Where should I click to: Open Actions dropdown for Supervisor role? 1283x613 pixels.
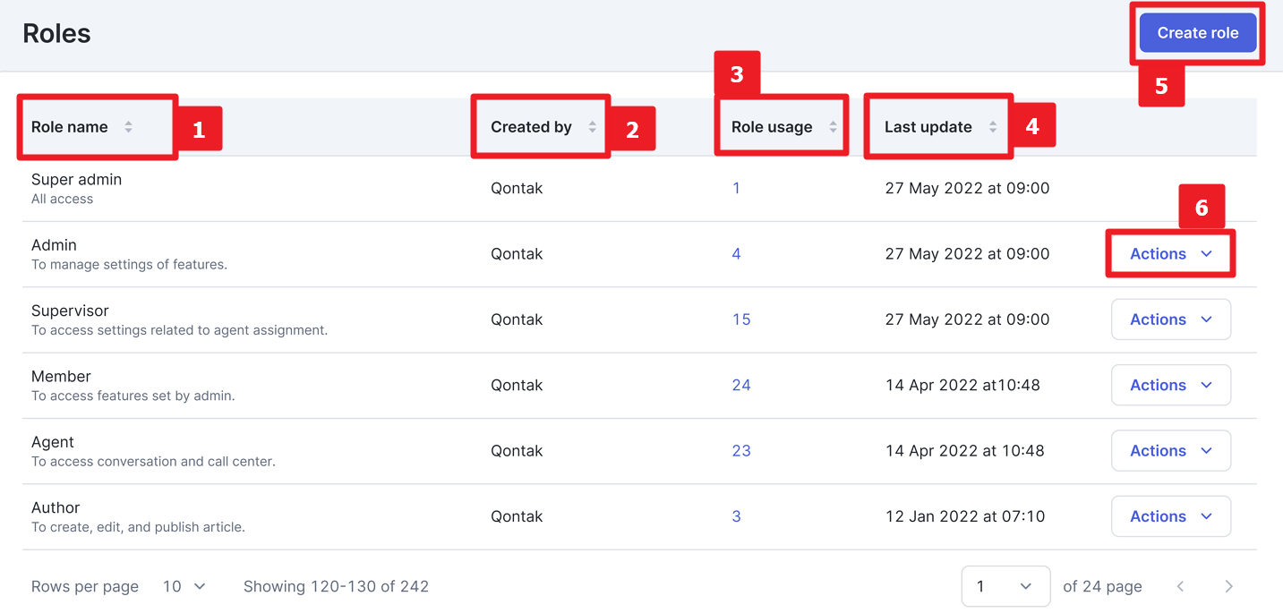[x=1170, y=319]
